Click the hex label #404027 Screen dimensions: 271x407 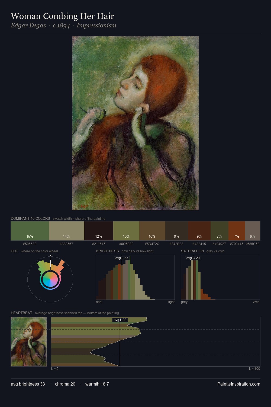pos(219,244)
